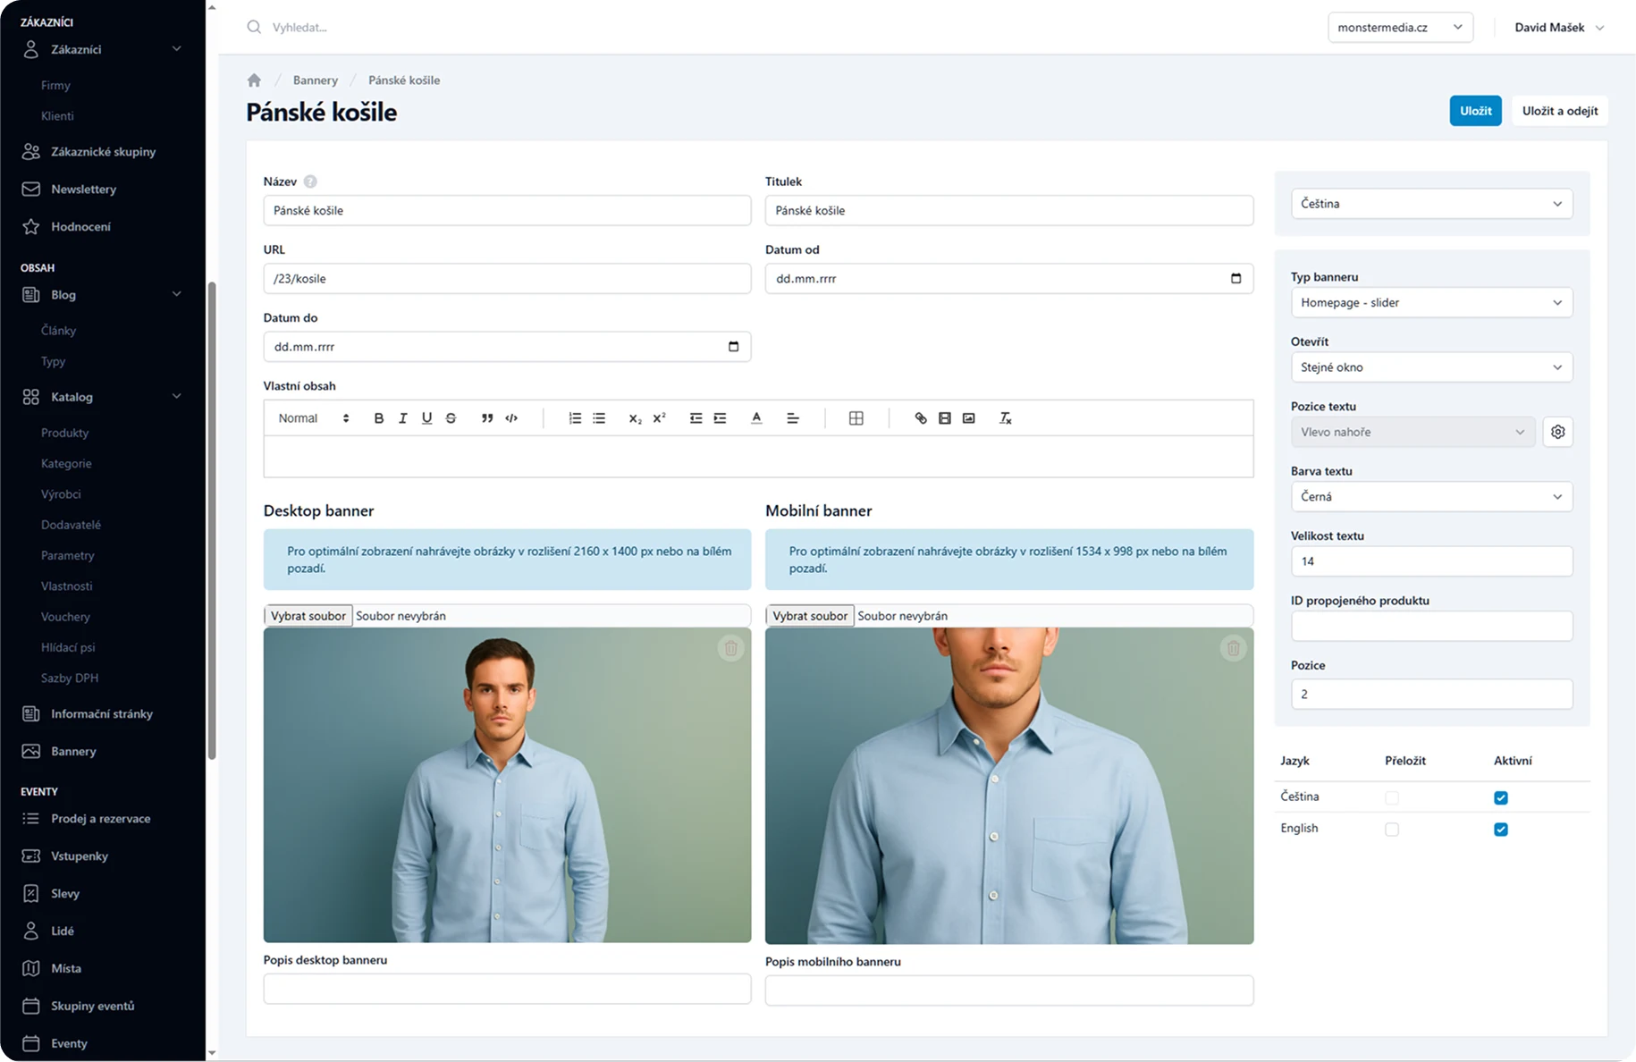
Task: Click the insert link icon
Action: coord(920,418)
